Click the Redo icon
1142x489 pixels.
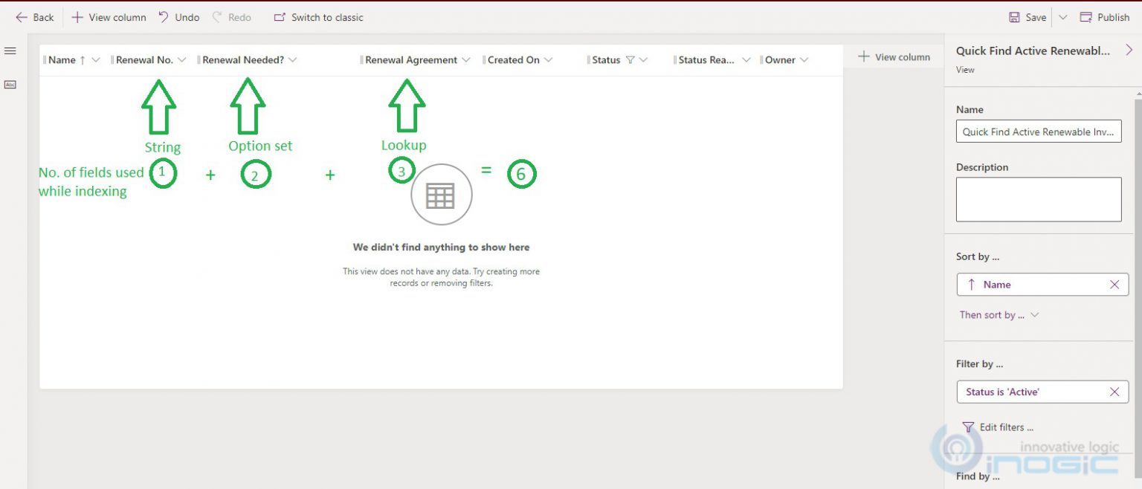[216, 16]
